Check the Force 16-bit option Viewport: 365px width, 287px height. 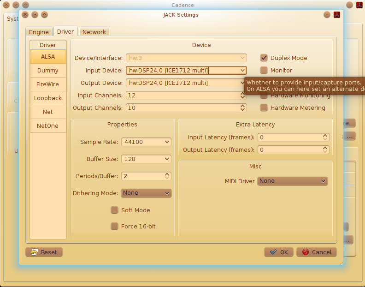[114, 226]
